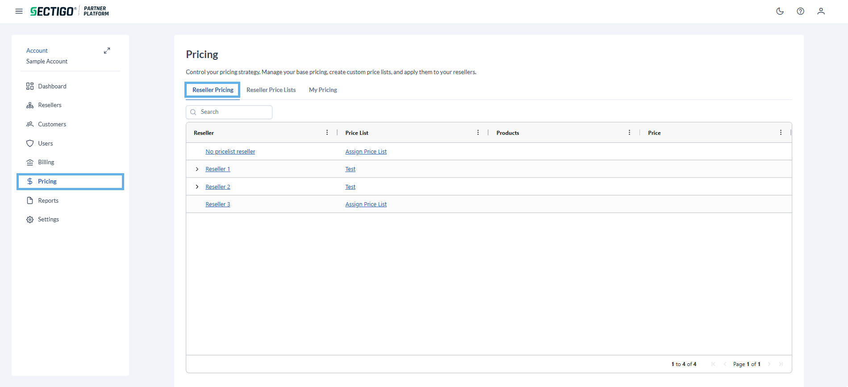Click the Settings gear icon
This screenshot has height=387, width=848.
pos(30,220)
